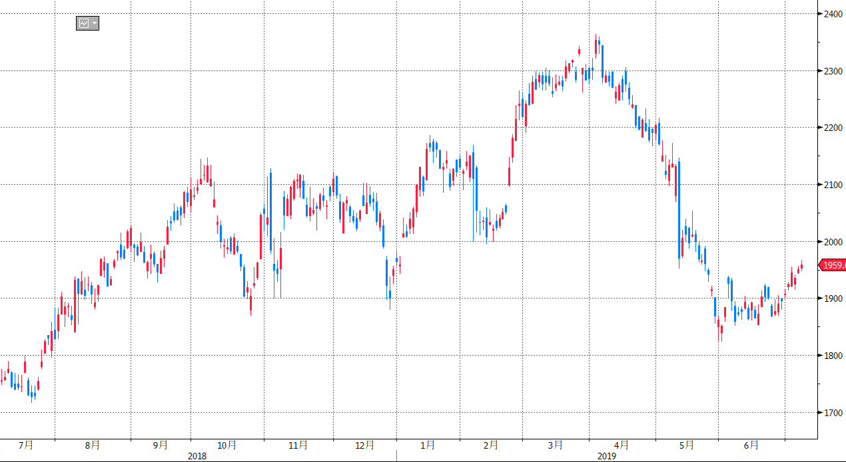Select the 3月 time axis label
This screenshot has height=462, width=846.
[x=556, y=445]
